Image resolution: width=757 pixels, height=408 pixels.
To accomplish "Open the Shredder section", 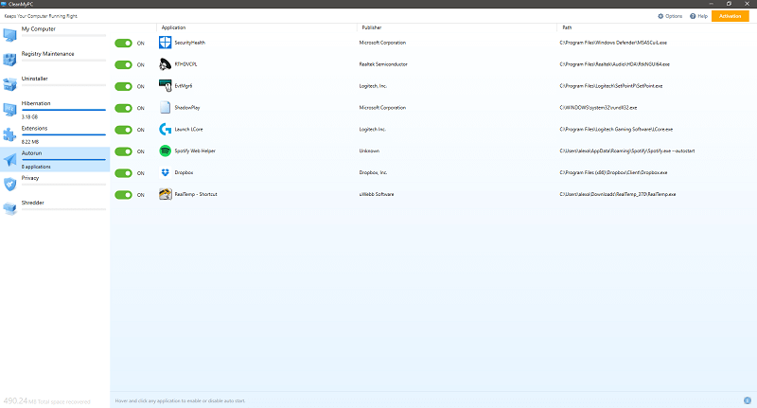I will [x=55, y=209].
